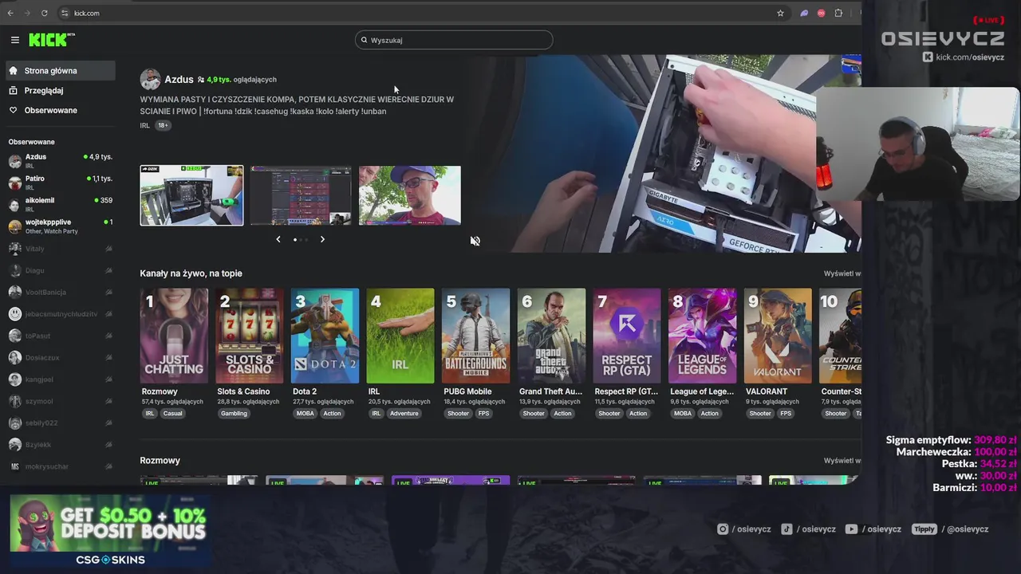Open the red round extension icon

pyautogui.click(x=821, y=13)
